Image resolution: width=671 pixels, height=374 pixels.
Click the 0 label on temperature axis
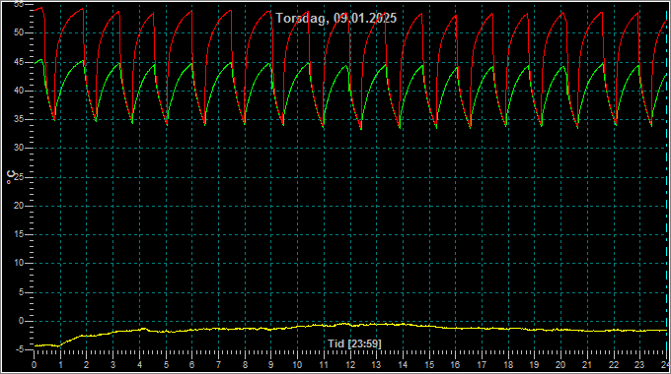(22, 321)
